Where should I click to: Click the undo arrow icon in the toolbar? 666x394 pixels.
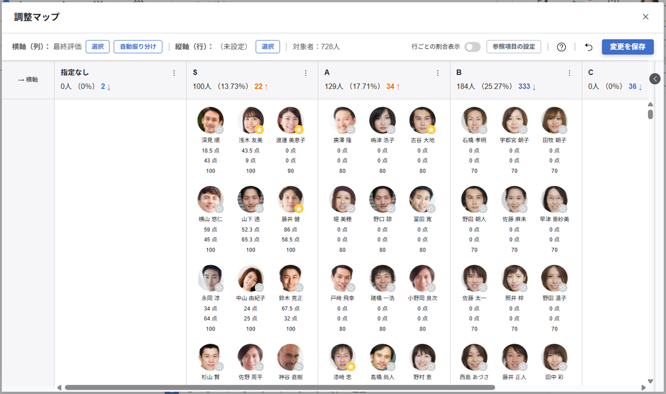click(588, 47)
